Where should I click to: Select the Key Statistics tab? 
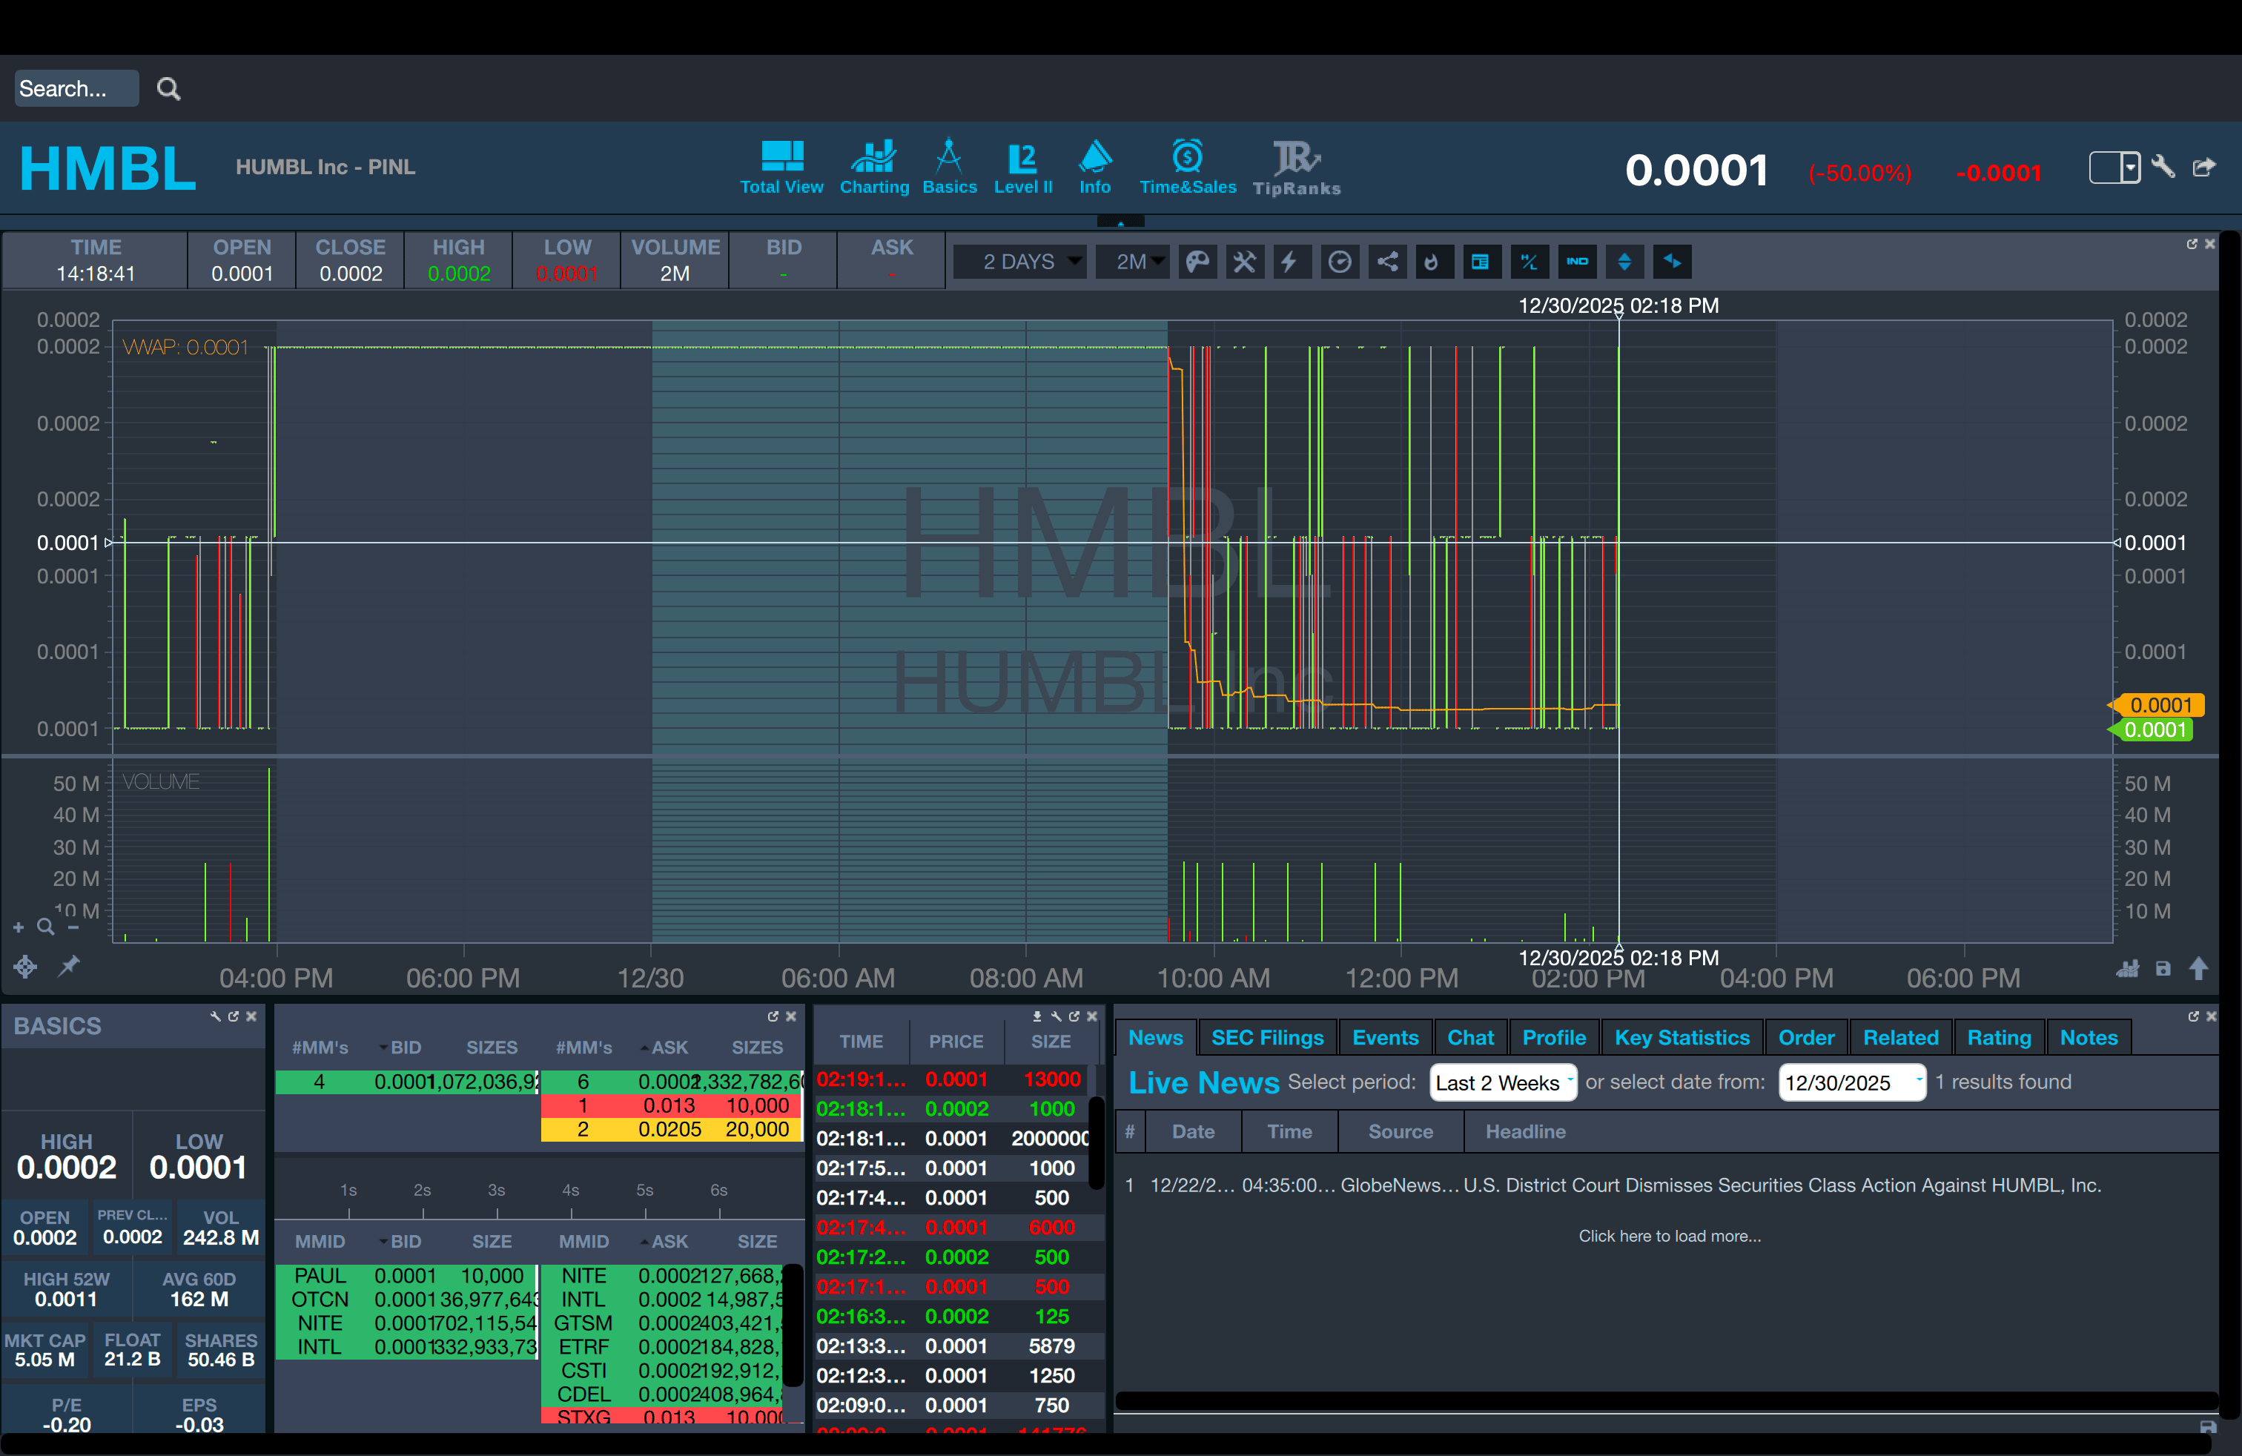click(x=1681, y=1038)
